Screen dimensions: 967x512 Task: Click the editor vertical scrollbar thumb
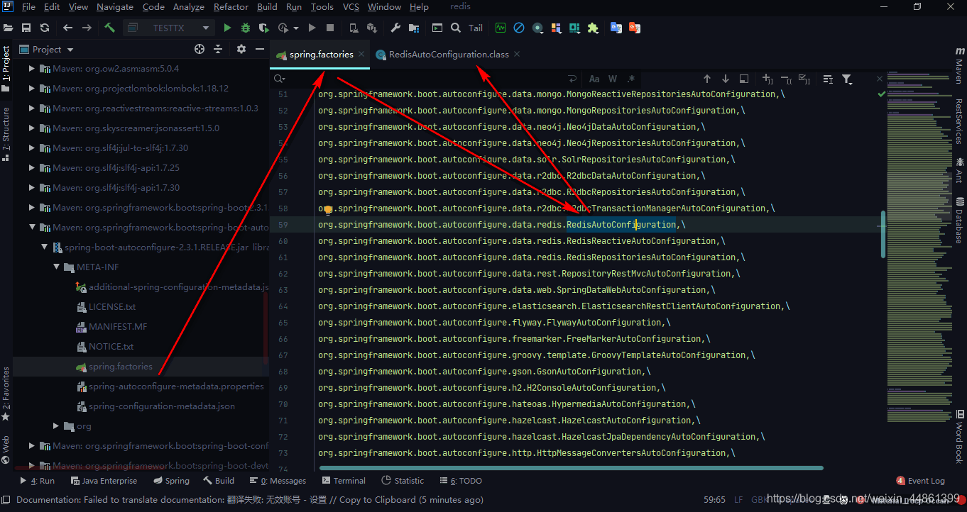pyautogui.click(x=883, y=233)
